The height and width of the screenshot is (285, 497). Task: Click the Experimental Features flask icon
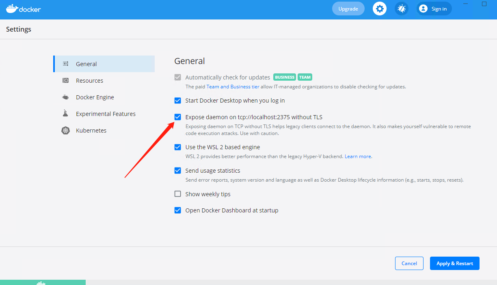pos(65,114)
